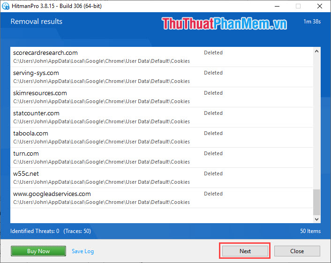The height and width of the screenshot is (263, 331).
Task: Click Deleted status of turn.com
Action: (213, 153)
